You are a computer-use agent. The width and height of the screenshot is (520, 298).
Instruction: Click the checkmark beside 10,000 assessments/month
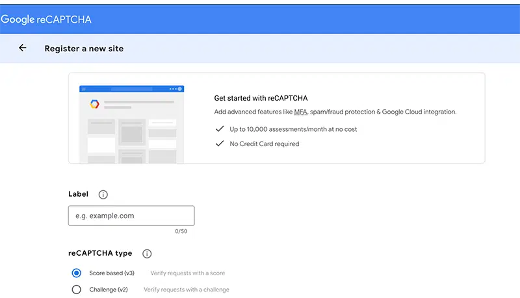(220, 129)
